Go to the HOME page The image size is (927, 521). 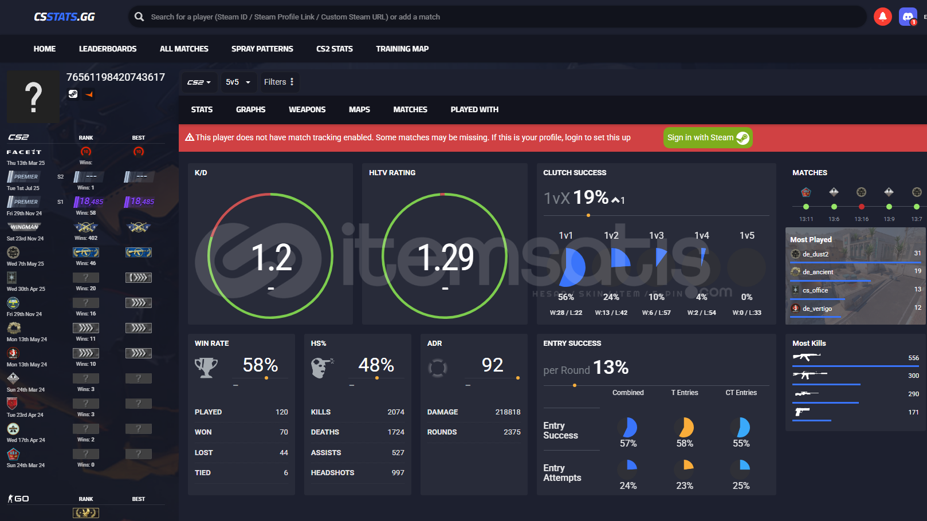pos(45,49)
